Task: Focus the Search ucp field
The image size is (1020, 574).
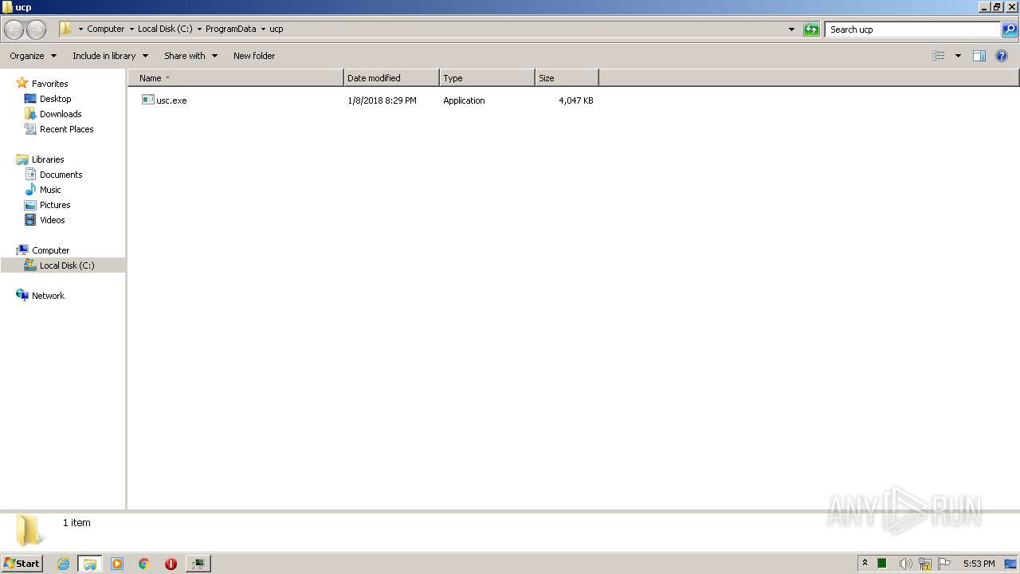Action: (912, 29)
